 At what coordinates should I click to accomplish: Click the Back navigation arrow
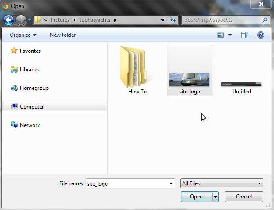point(8,20)
